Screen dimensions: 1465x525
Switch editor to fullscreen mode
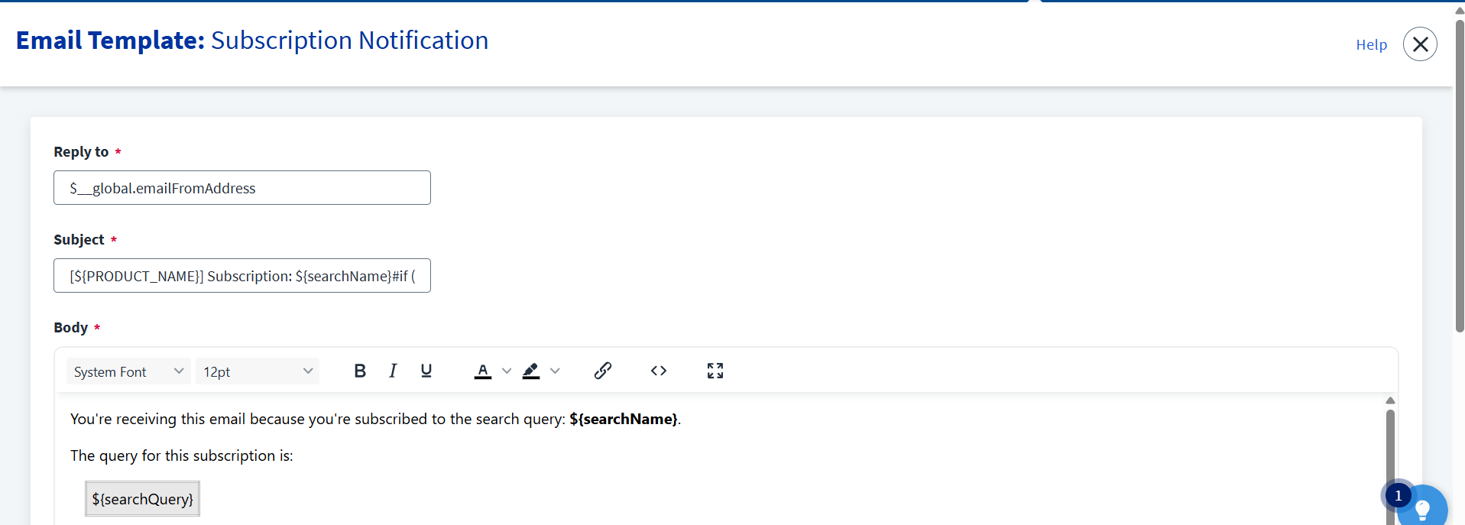pyautogui.click(x=715, y=371)
